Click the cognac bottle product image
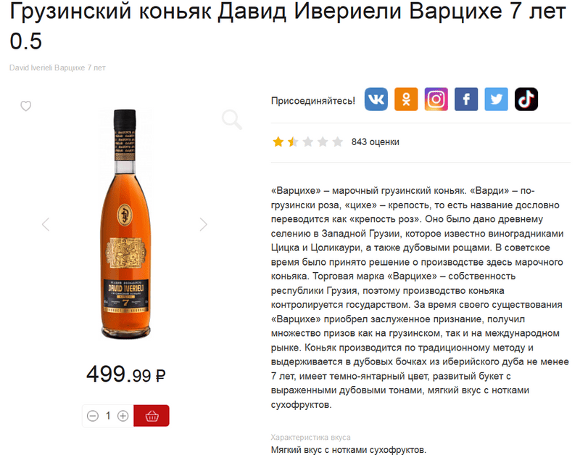The width and height of the screenshot is (580, 471). tap(125, 224)
